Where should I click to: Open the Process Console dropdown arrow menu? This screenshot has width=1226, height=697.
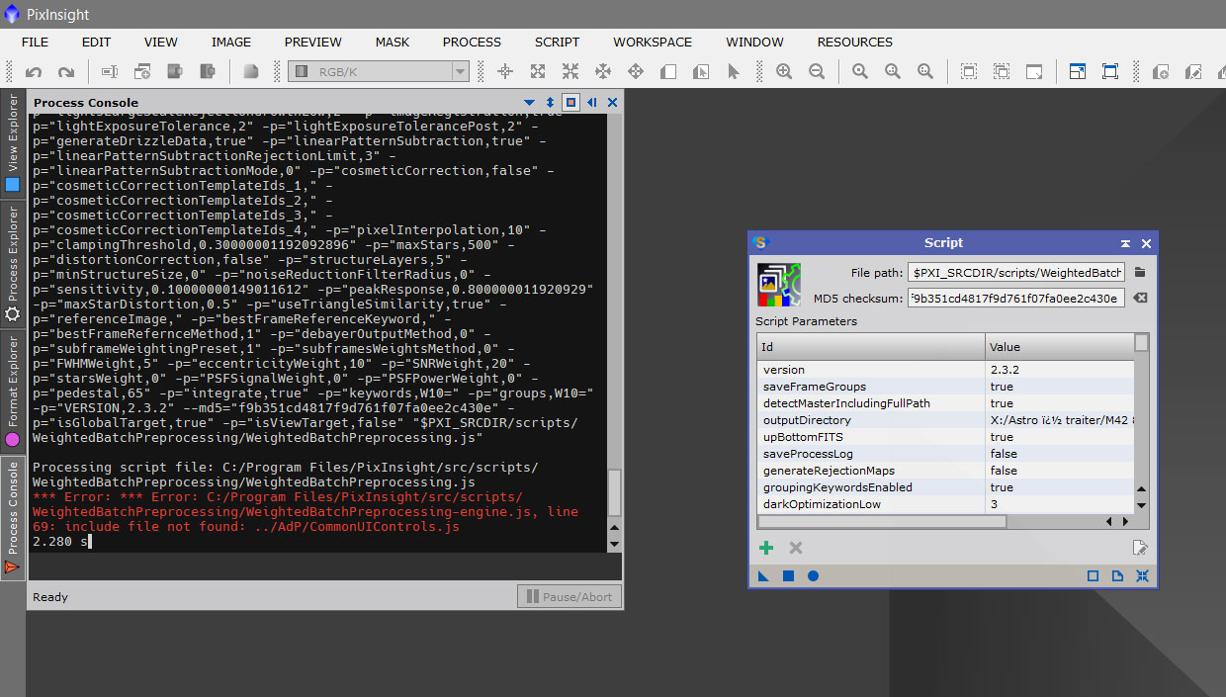531,102
